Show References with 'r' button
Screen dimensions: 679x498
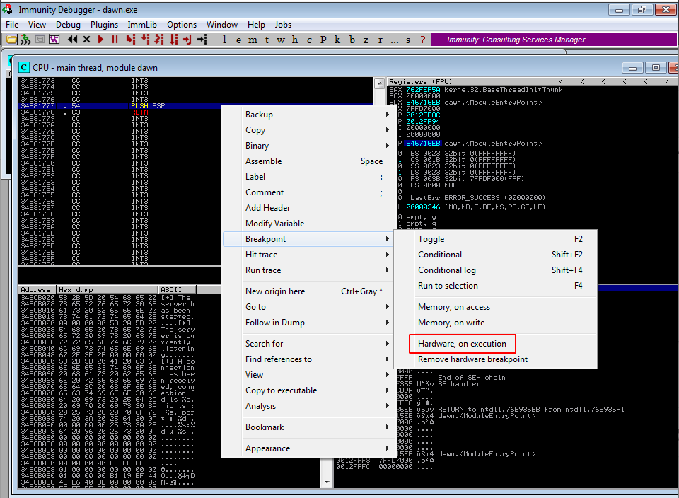[x=381, y=40]
